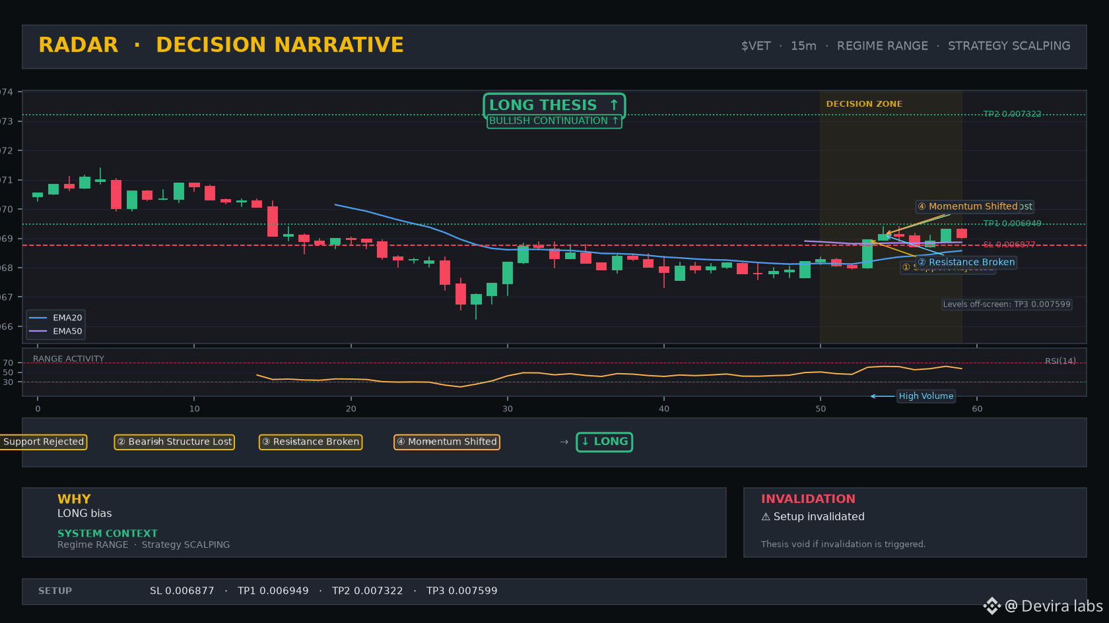Click the Devira labs logo icon
The height and width of the screenshot is (623, 1109).
point(991,606)
